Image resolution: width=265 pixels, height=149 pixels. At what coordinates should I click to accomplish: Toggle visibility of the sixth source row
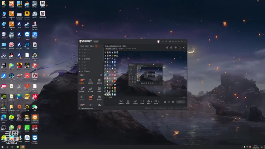(x=80, y=65)
